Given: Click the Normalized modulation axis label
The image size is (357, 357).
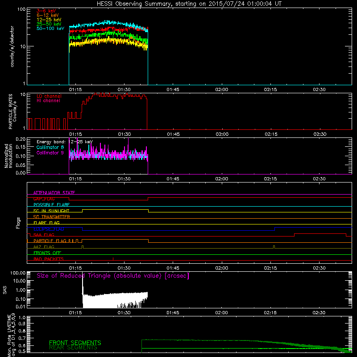Looking at the screenshot, I should pos(8,156).
